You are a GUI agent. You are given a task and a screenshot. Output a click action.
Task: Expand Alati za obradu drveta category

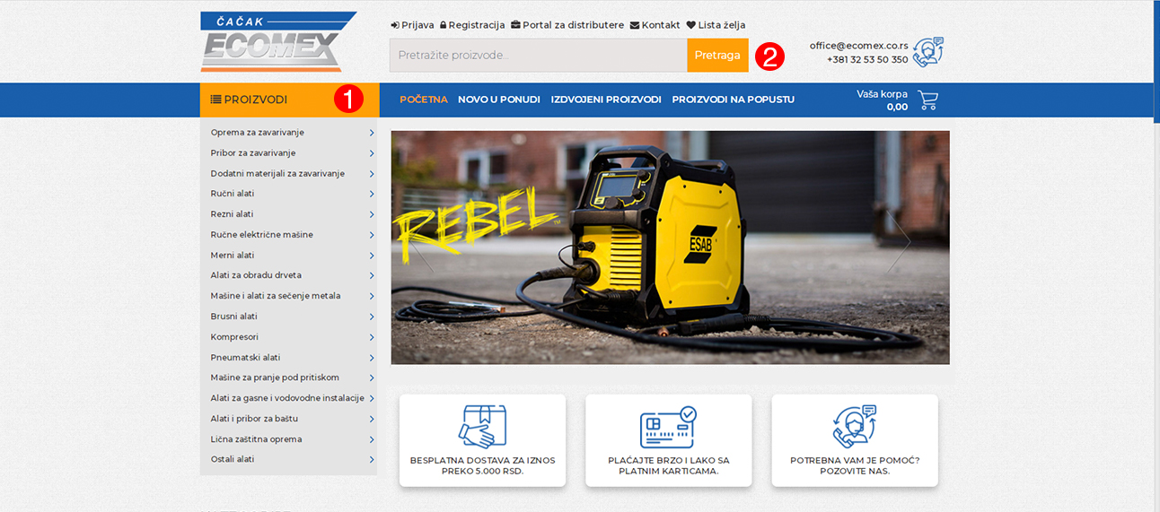click(x=289, y=275)
